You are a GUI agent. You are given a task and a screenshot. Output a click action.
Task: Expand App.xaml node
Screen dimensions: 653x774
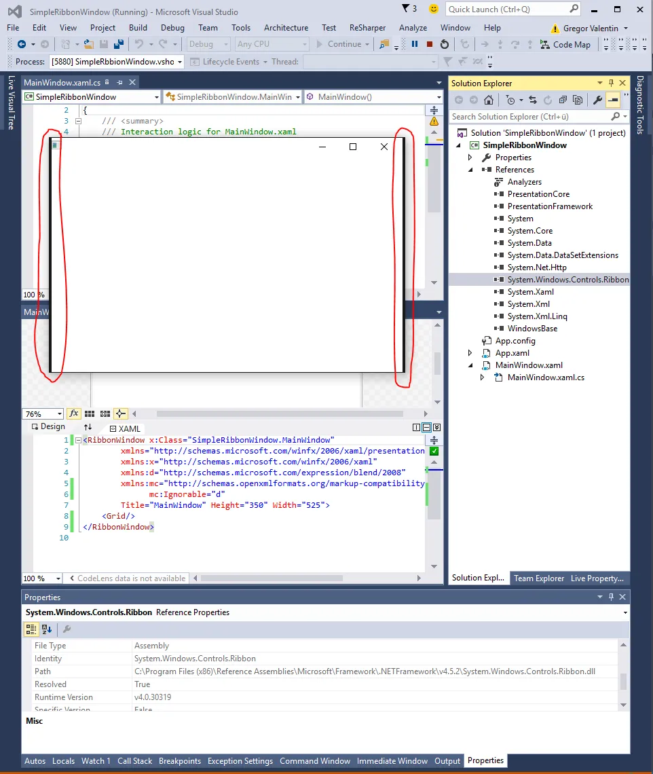pos(470,353)
